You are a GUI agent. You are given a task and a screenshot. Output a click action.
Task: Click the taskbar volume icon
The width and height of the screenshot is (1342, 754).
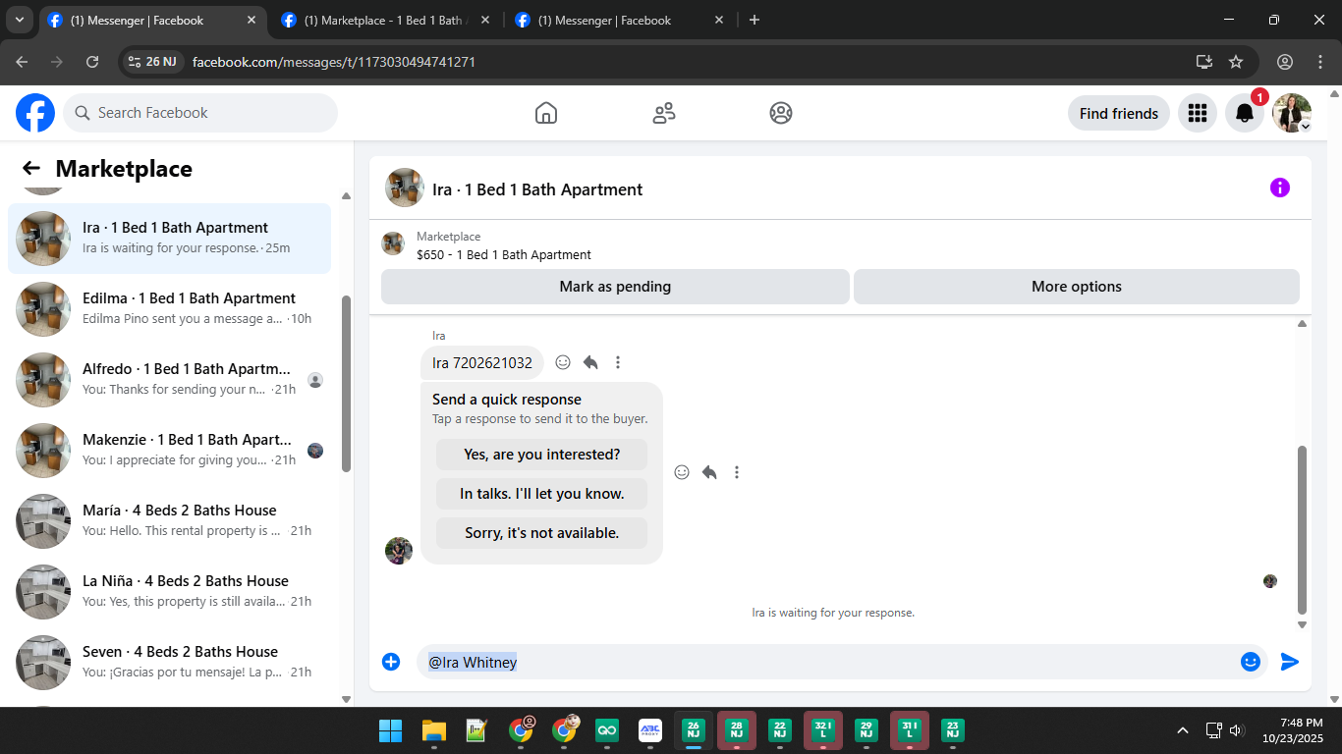pyautogui.click(x=1236, y=730)
